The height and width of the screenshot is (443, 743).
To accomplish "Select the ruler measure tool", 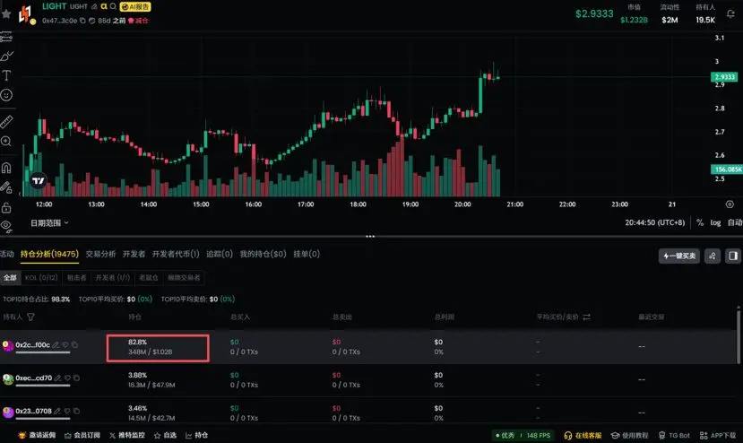I will coord(6,122).
